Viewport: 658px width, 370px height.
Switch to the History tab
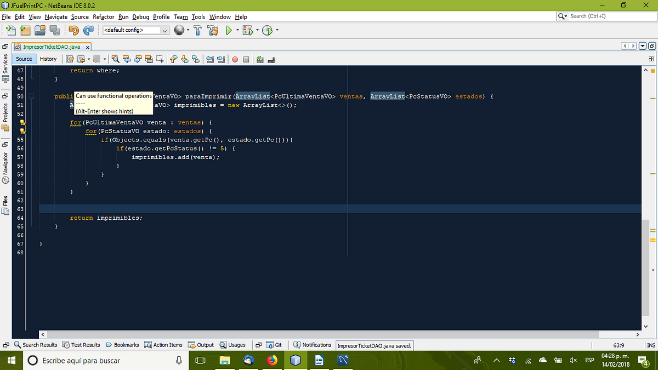(x=48, y=59)
